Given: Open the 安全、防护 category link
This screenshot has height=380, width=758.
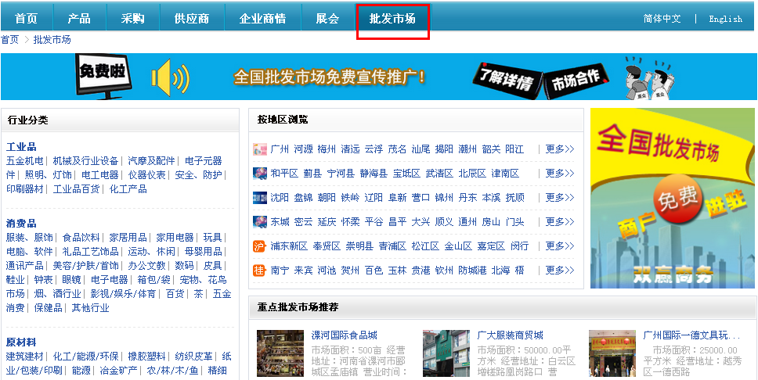Looking at the screenshot, I should [198, 175].
